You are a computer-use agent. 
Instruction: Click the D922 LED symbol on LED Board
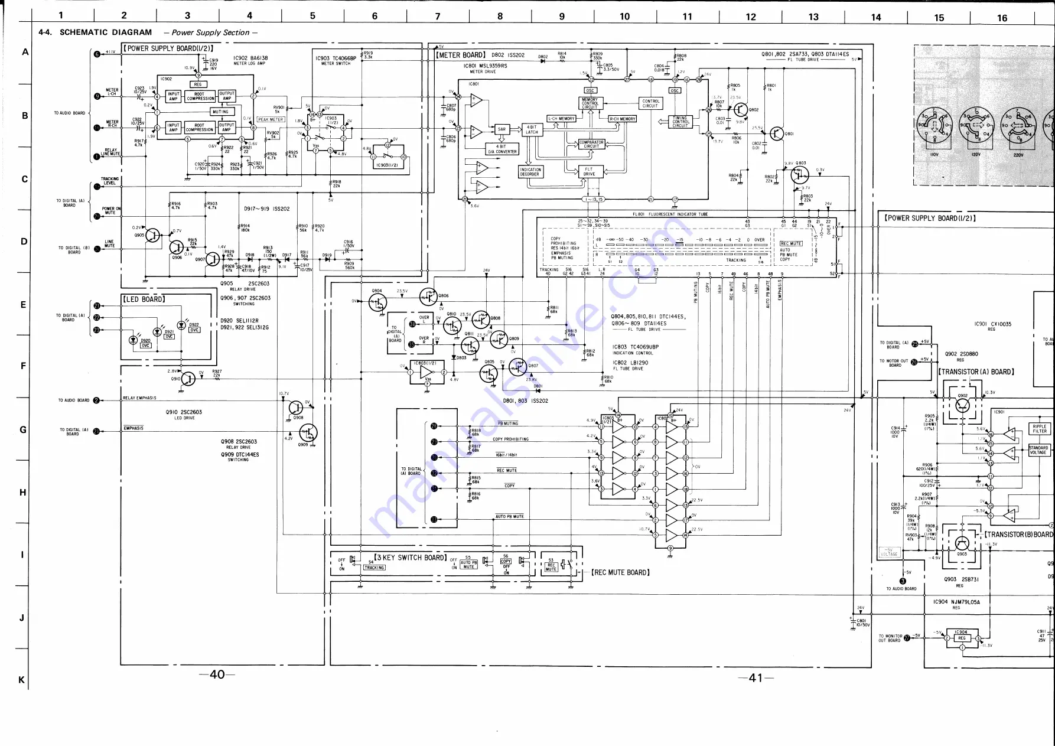tap(182, 325)
